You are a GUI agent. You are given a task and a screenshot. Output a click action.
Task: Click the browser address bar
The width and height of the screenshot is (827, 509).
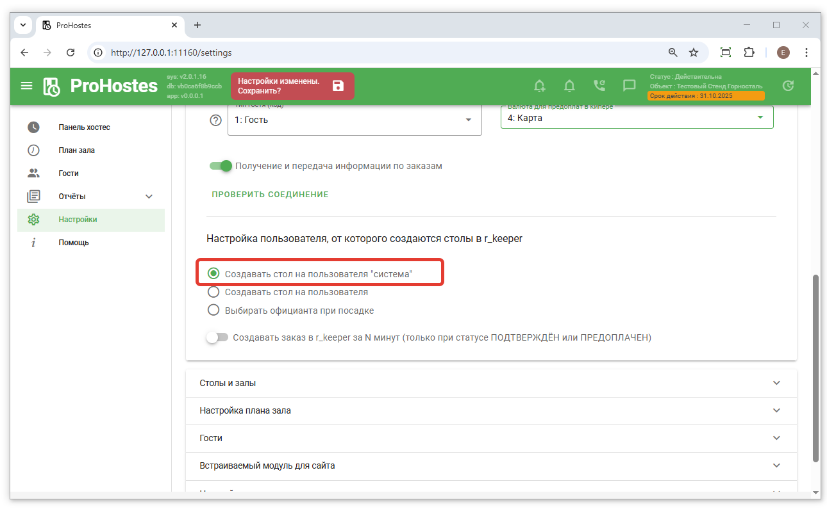(x=385, y=53)
